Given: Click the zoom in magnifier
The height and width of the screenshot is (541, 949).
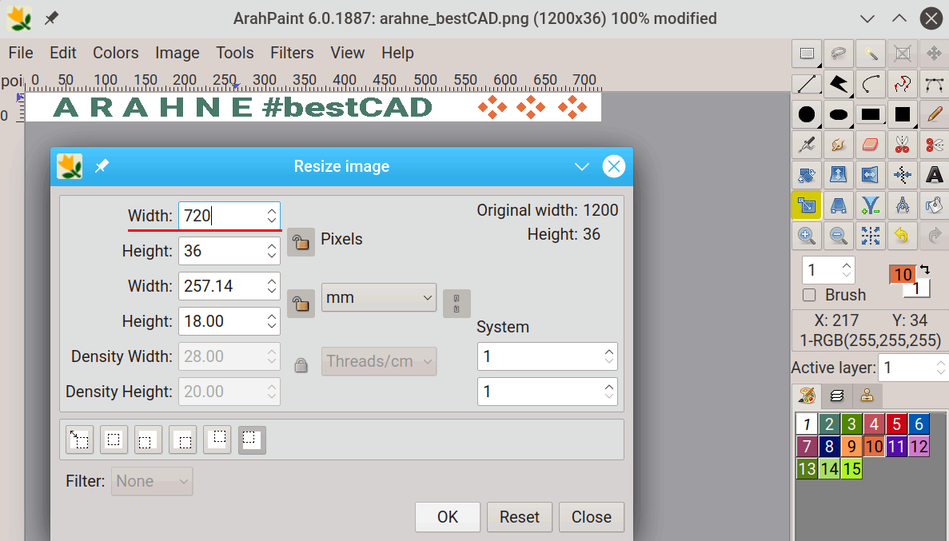Looking at the screenshot, I should pos(807,236).
